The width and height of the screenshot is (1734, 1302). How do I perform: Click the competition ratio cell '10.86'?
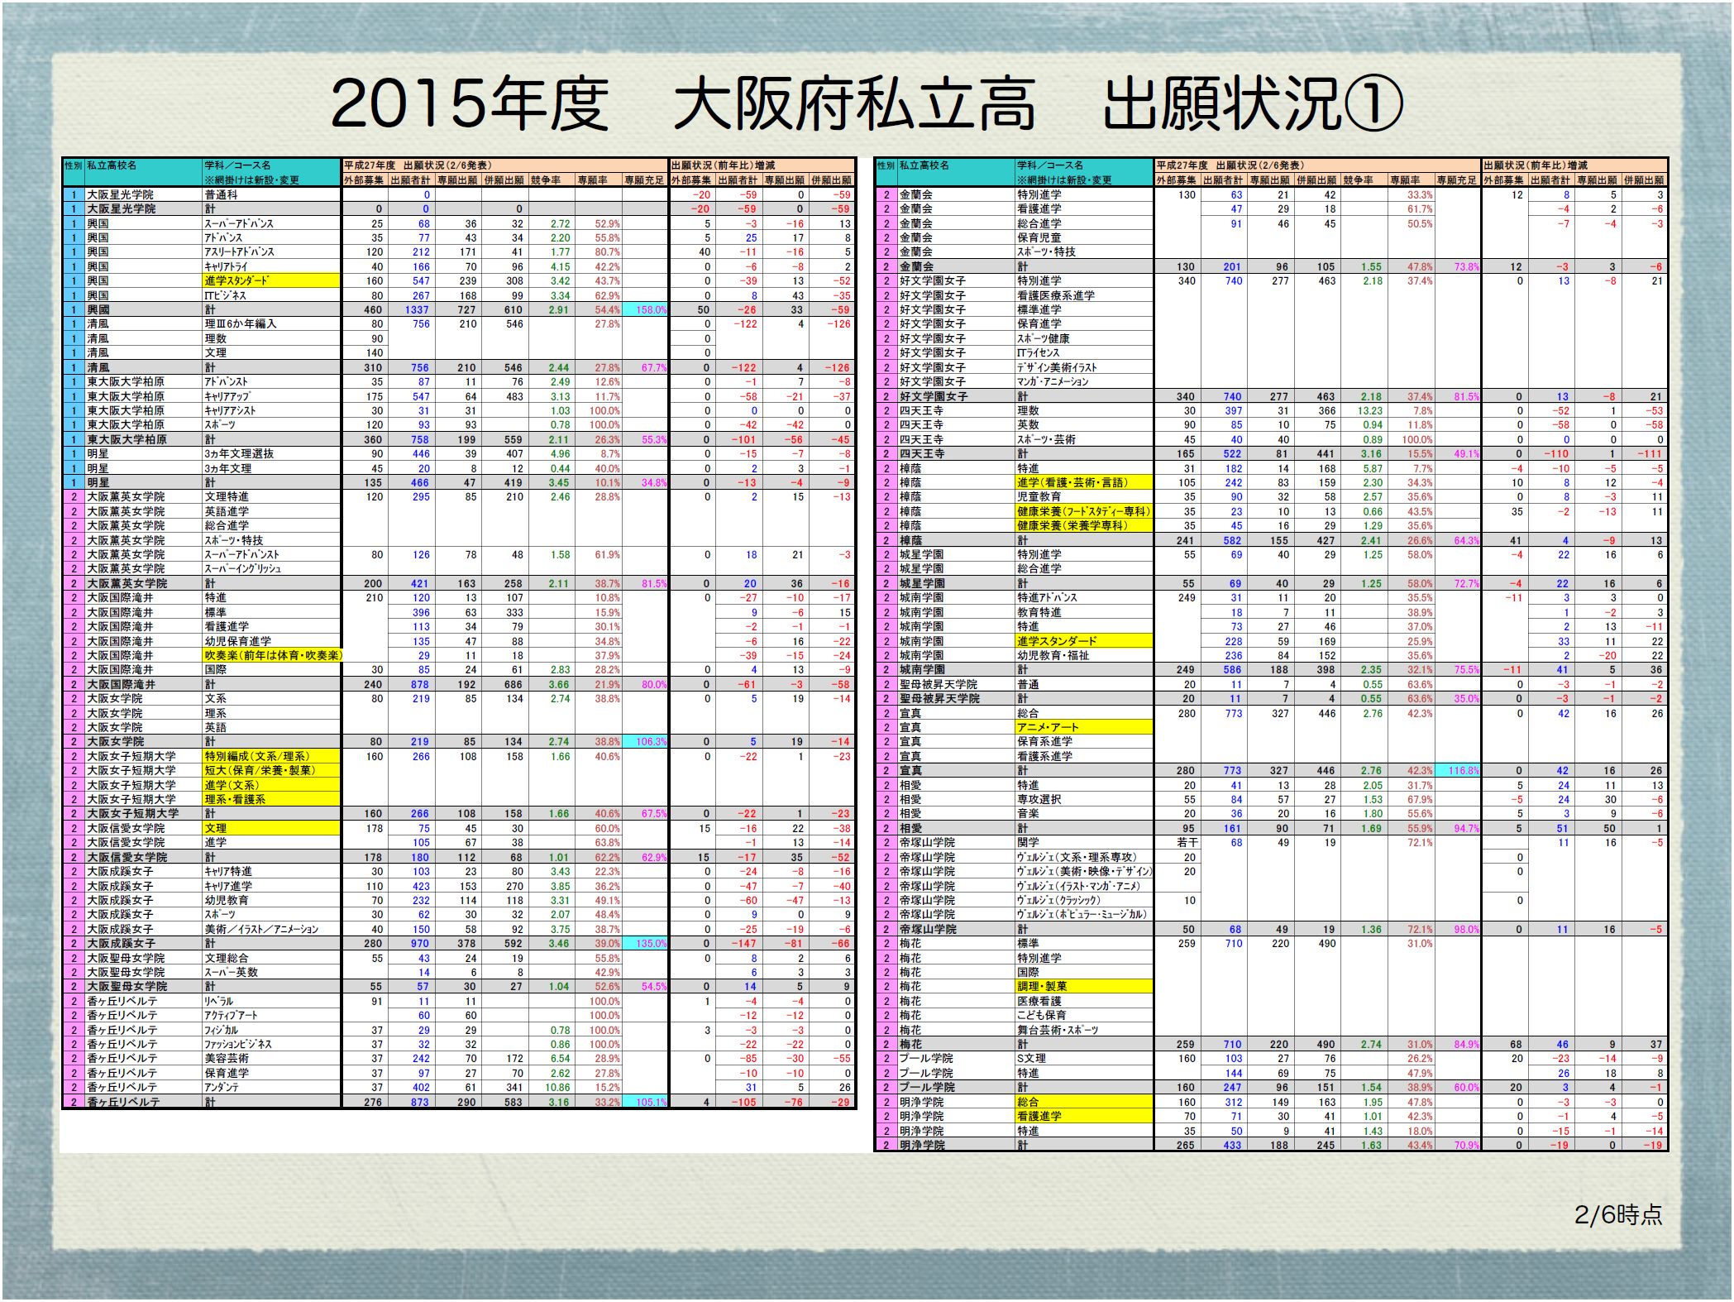pos(552,1087)
